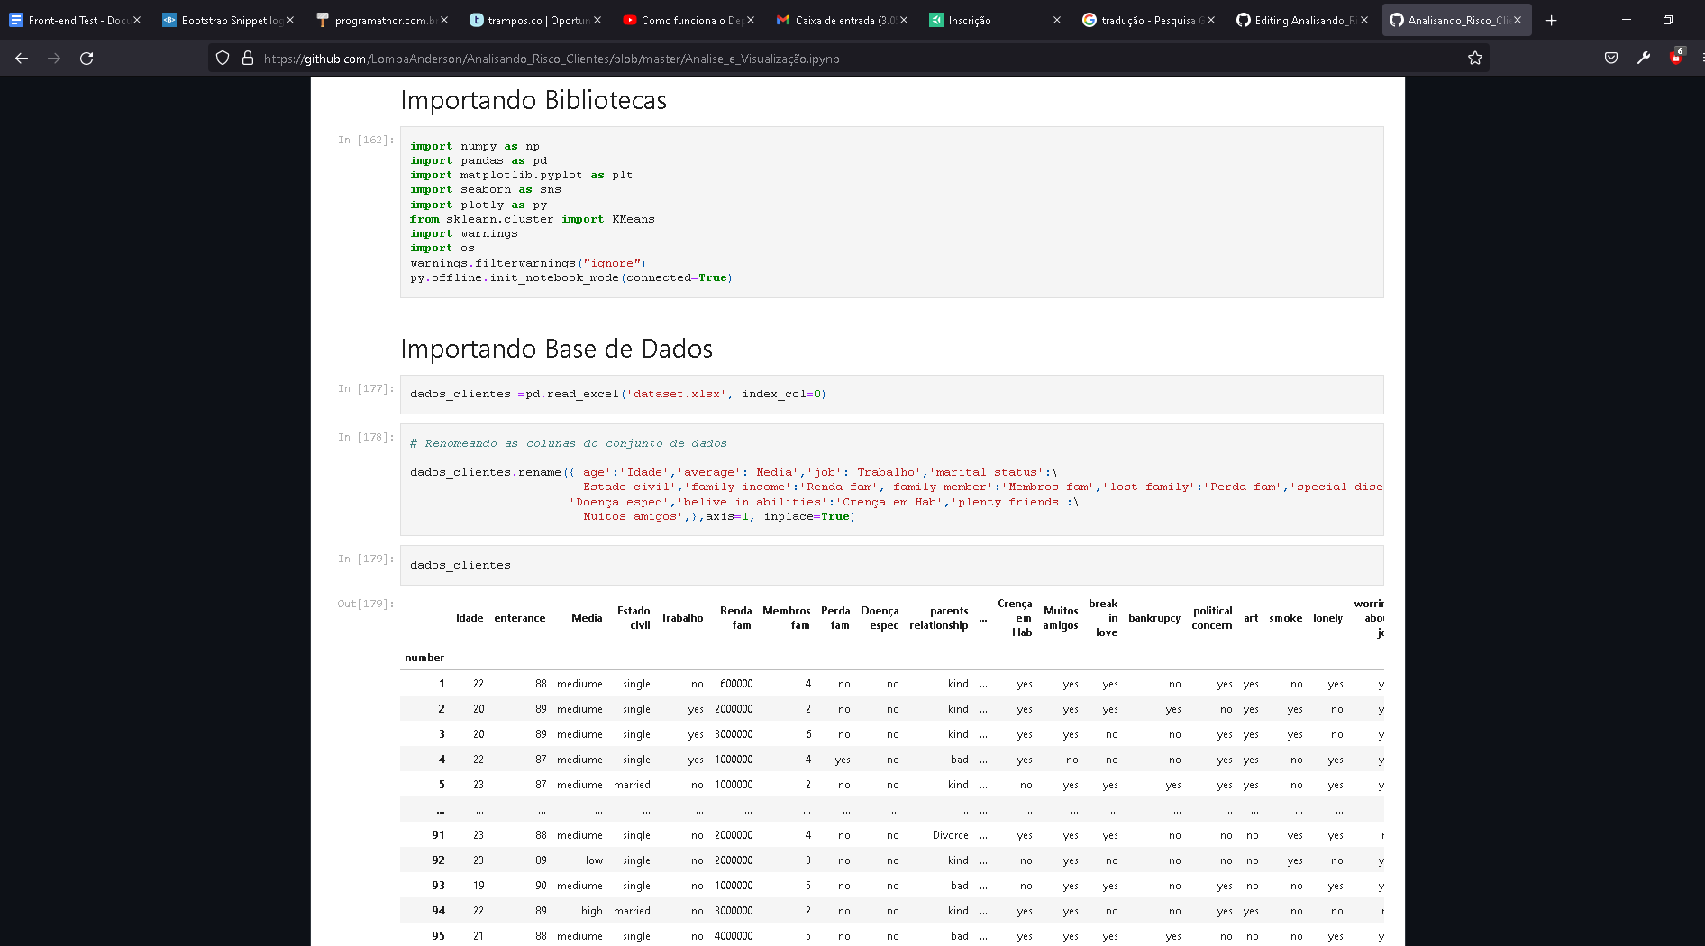The height and width of the screenshot is (946, 1705).
Task: Click the Importando Bibliotecas heading
Action: coord(533,100)
